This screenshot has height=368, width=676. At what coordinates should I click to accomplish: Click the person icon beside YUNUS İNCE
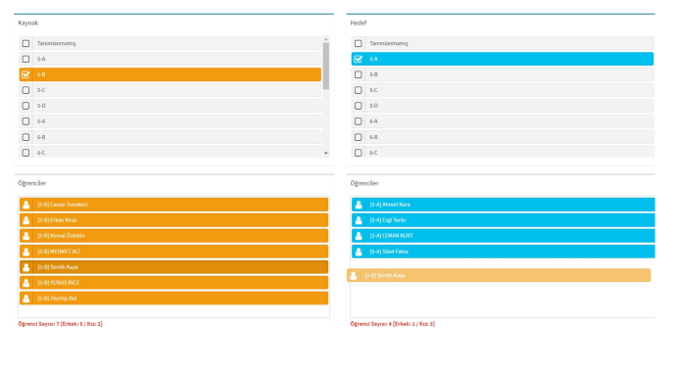[26, 283]
